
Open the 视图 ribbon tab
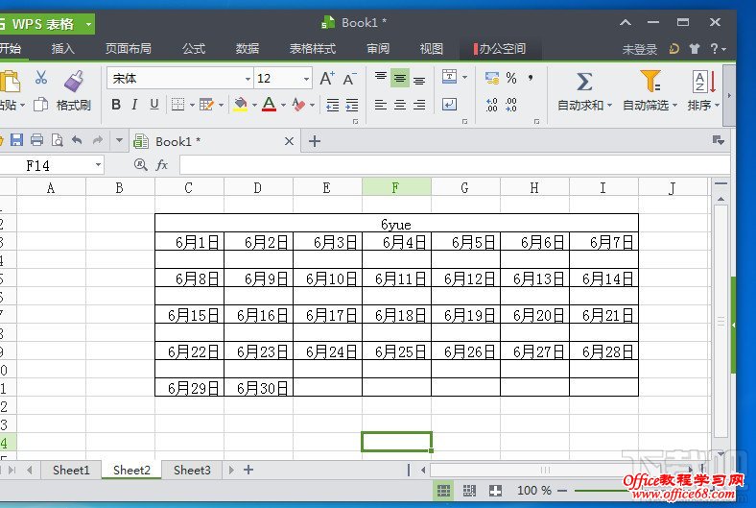[432, 49]
